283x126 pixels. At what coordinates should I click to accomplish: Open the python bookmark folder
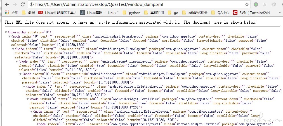(x=131, y=13)
